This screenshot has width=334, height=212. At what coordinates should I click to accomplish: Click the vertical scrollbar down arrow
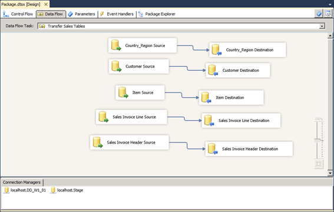pos(330,173)
